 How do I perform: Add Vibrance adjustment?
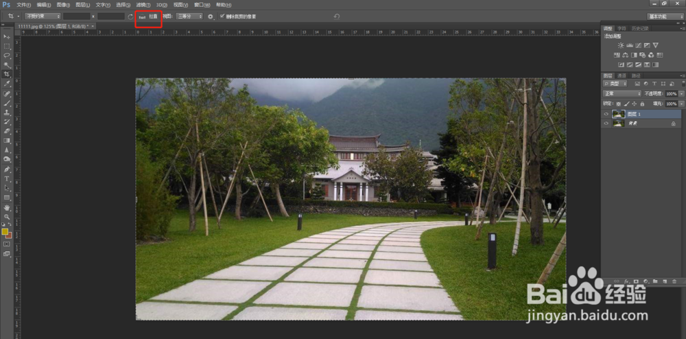coord(655,45)
